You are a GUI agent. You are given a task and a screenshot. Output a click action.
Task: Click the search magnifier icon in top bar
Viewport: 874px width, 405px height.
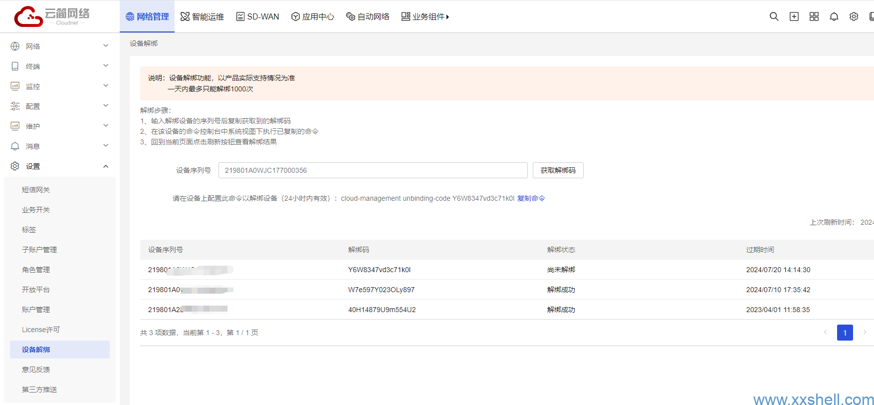pyautogui.click(x=774, y=16)
